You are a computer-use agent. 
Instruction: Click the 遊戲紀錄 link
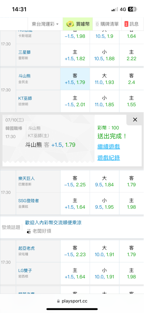[109, 158]
